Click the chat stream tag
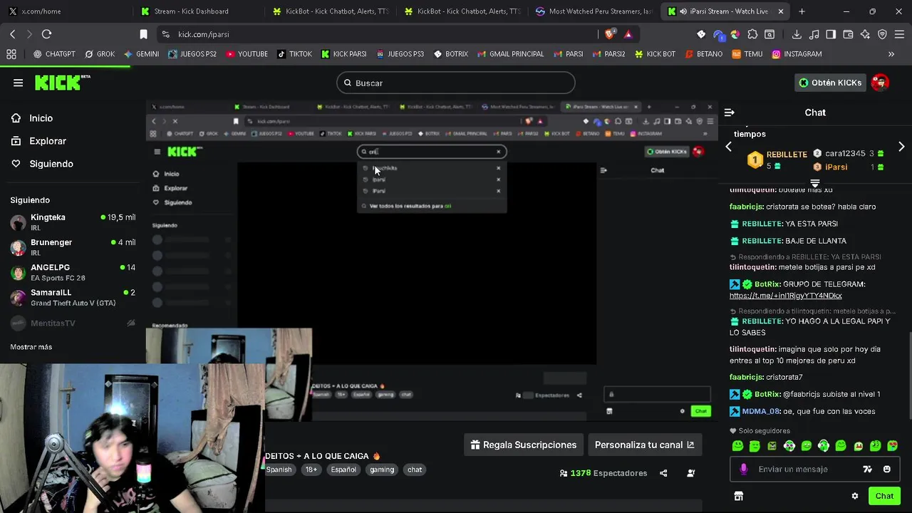This screenshot has height=513, width=912. pos(415,470)
